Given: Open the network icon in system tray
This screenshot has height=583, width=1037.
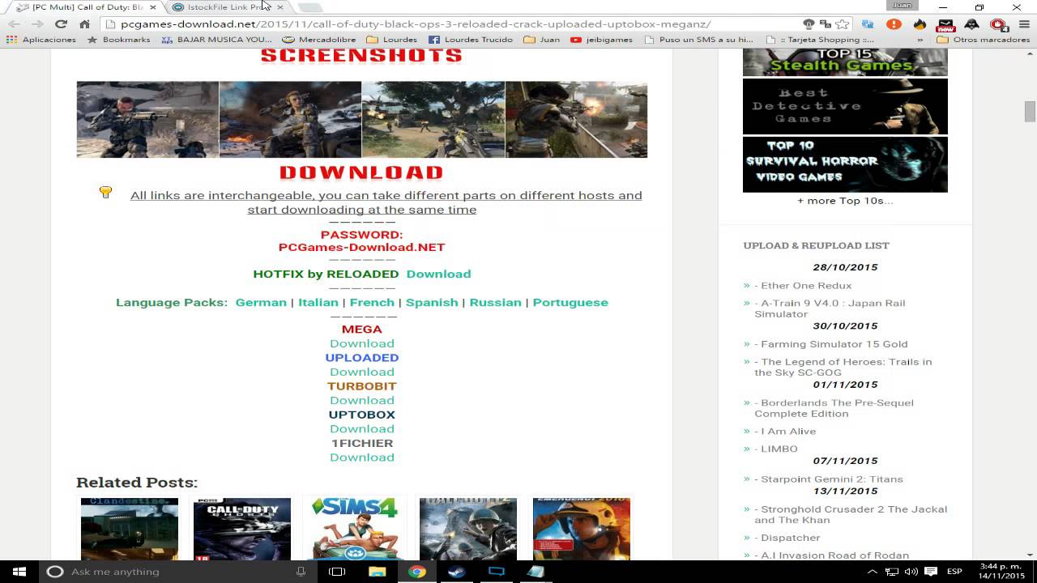Looking at the screenshot, I should (x=891, y=572).
